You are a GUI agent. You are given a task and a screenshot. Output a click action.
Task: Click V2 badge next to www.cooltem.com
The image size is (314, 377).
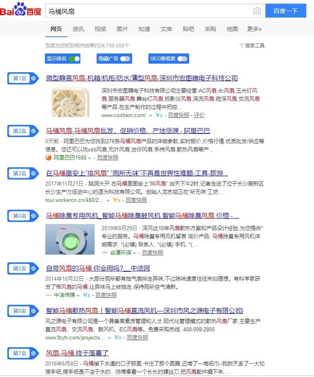tap(159, 115)
